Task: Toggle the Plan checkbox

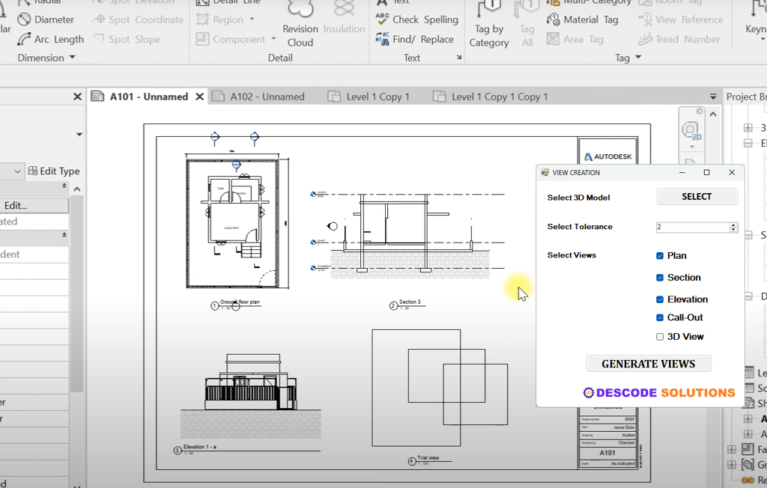Action: [x=659, y=256]
